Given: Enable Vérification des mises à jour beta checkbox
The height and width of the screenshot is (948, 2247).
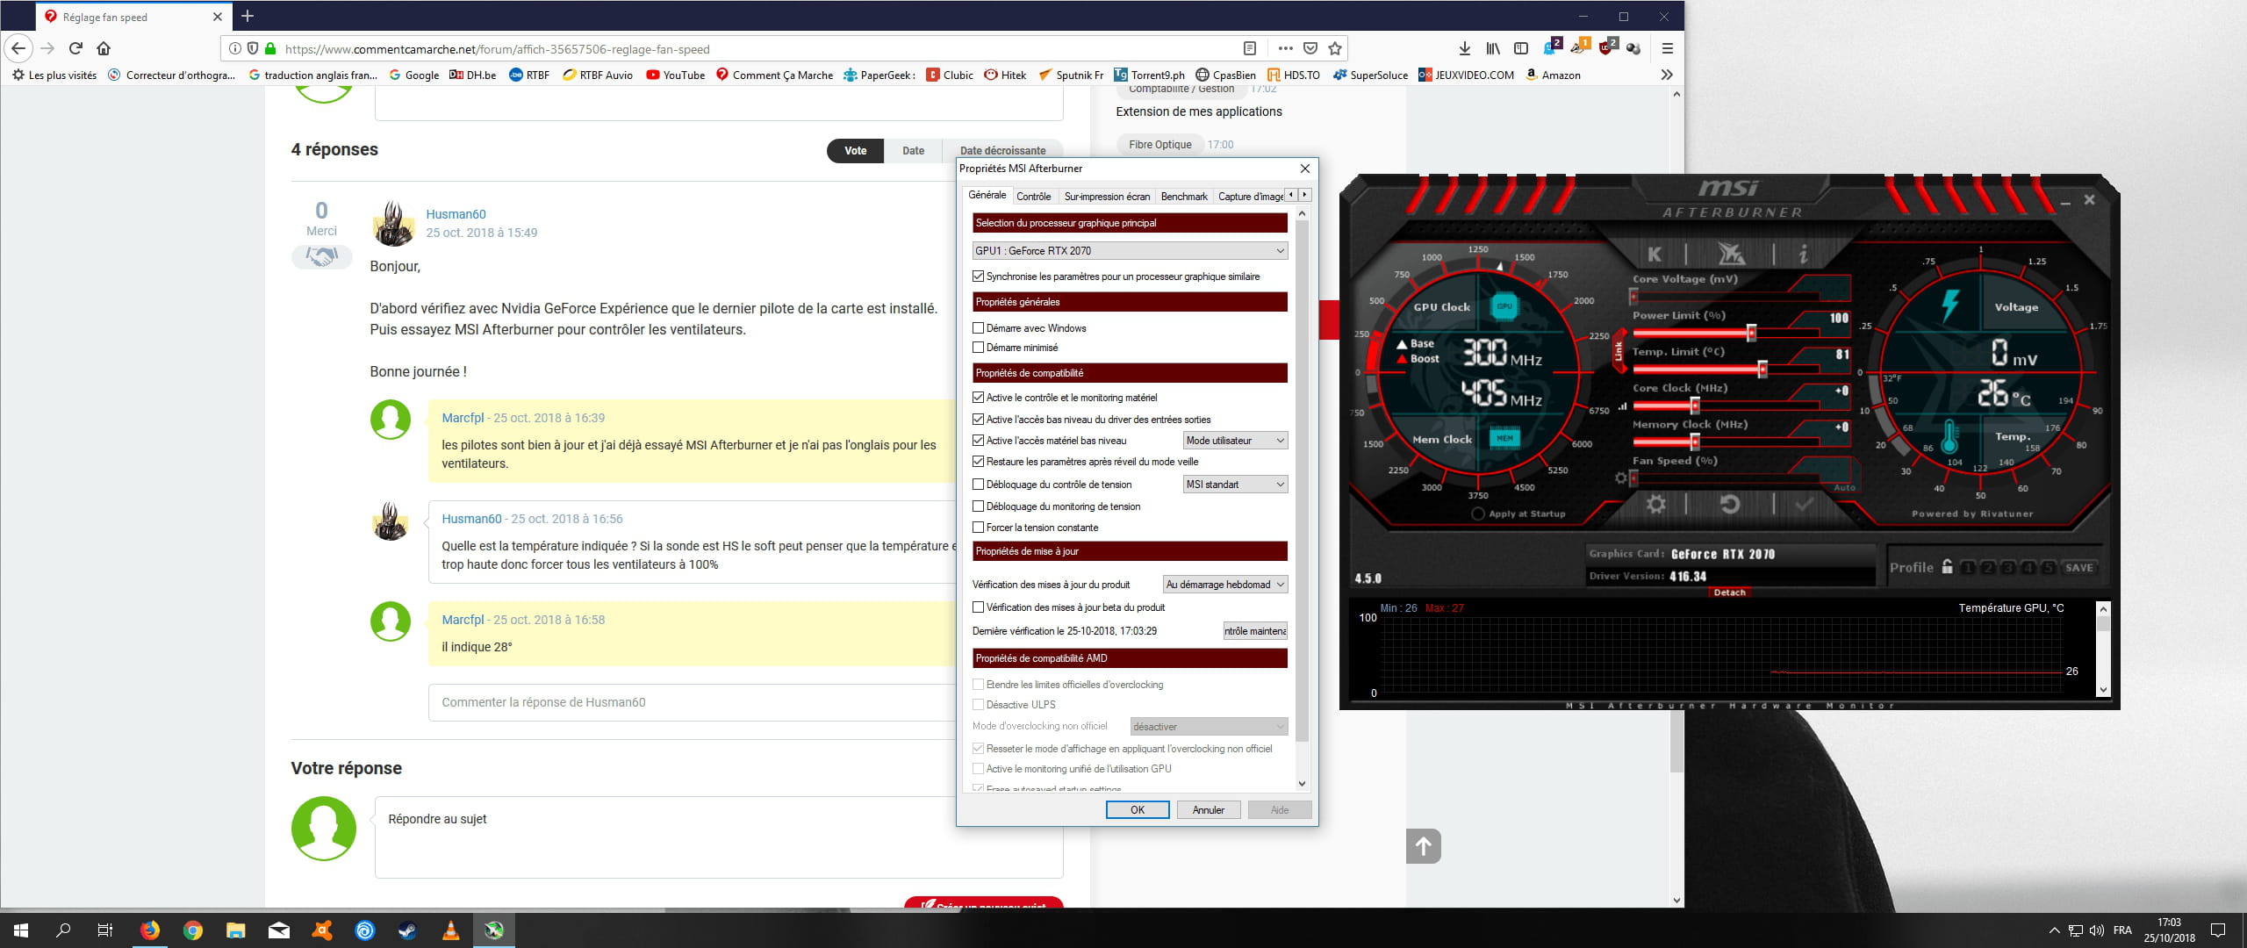Looking at the screenshot, I should click(x=978, y=607).
